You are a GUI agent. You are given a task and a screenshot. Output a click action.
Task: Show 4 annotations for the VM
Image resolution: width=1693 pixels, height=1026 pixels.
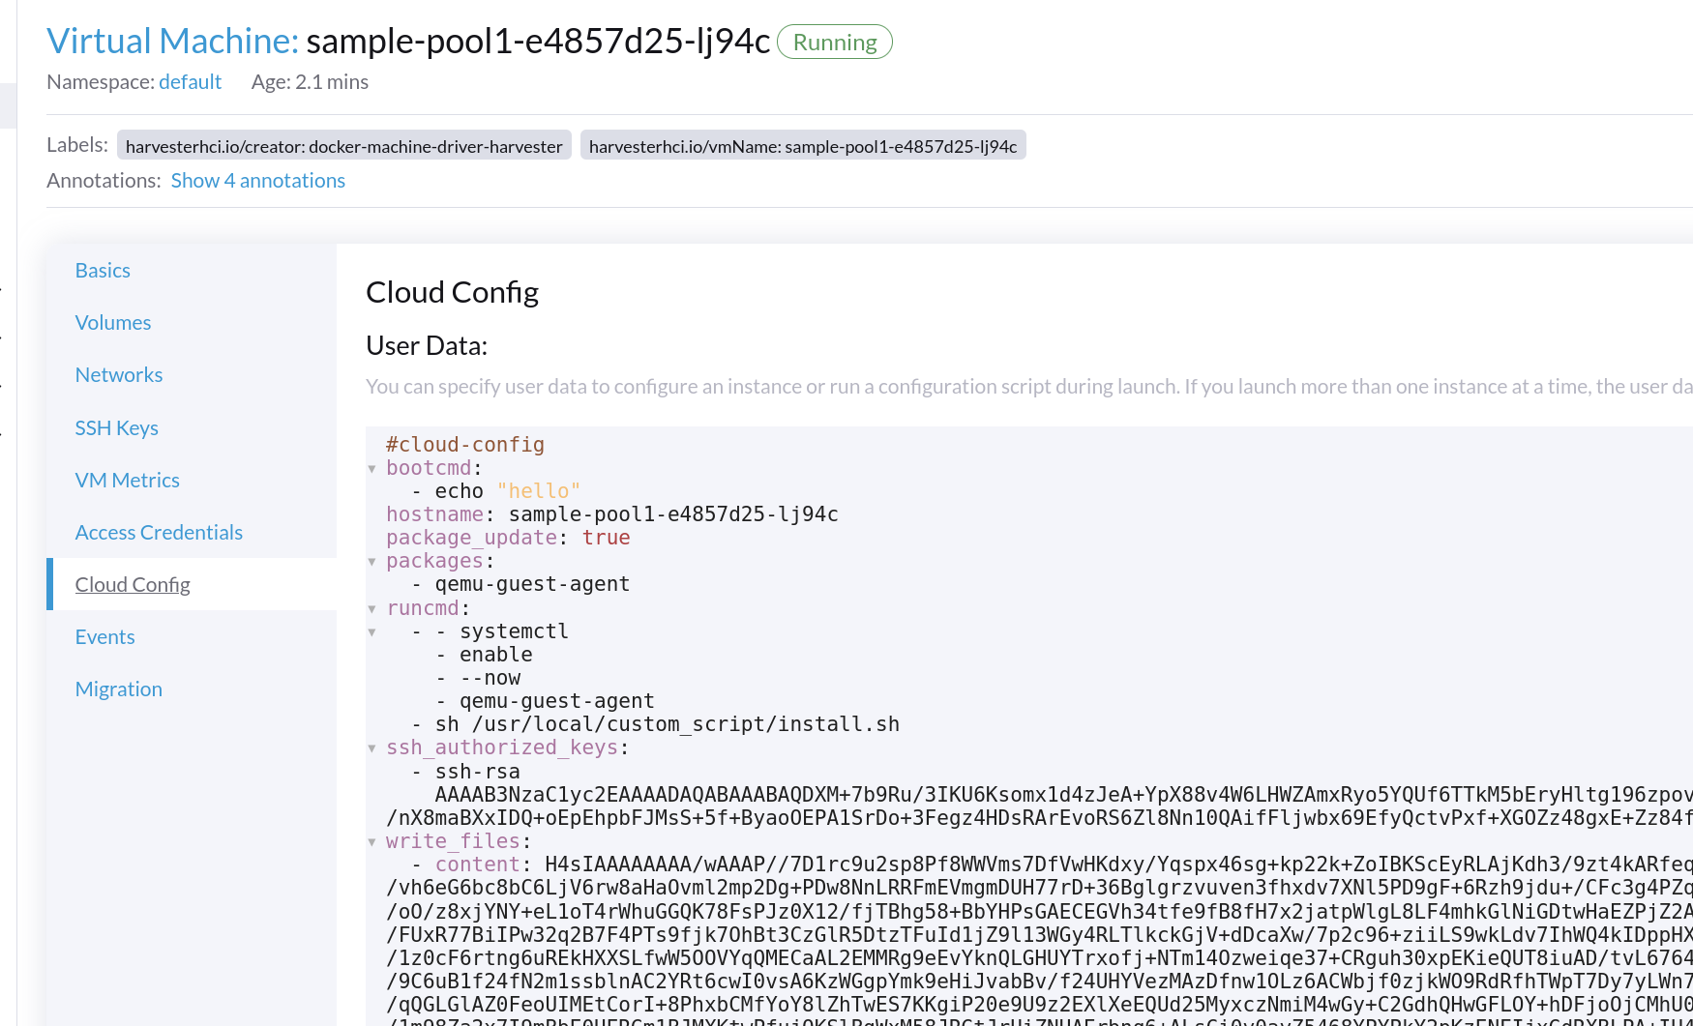[x=257, y=180]
